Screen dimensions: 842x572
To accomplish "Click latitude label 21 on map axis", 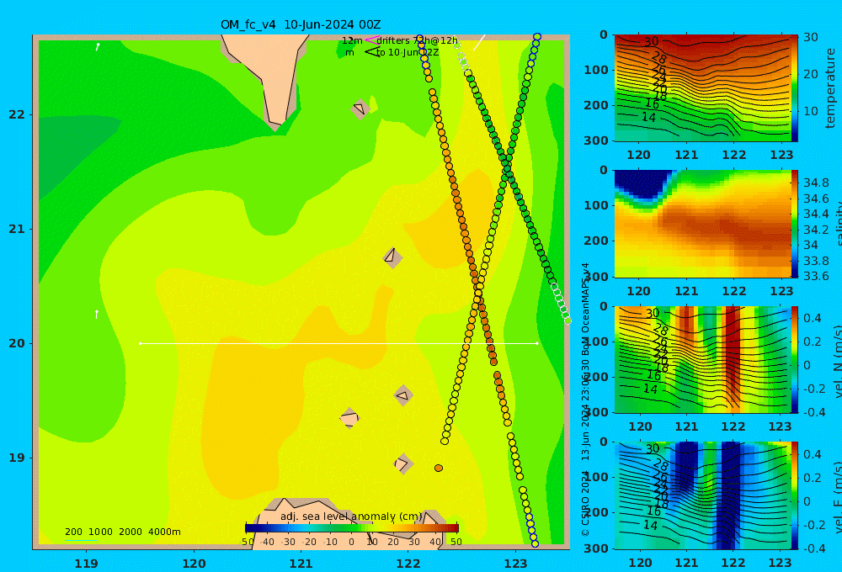I will (17, 229).
